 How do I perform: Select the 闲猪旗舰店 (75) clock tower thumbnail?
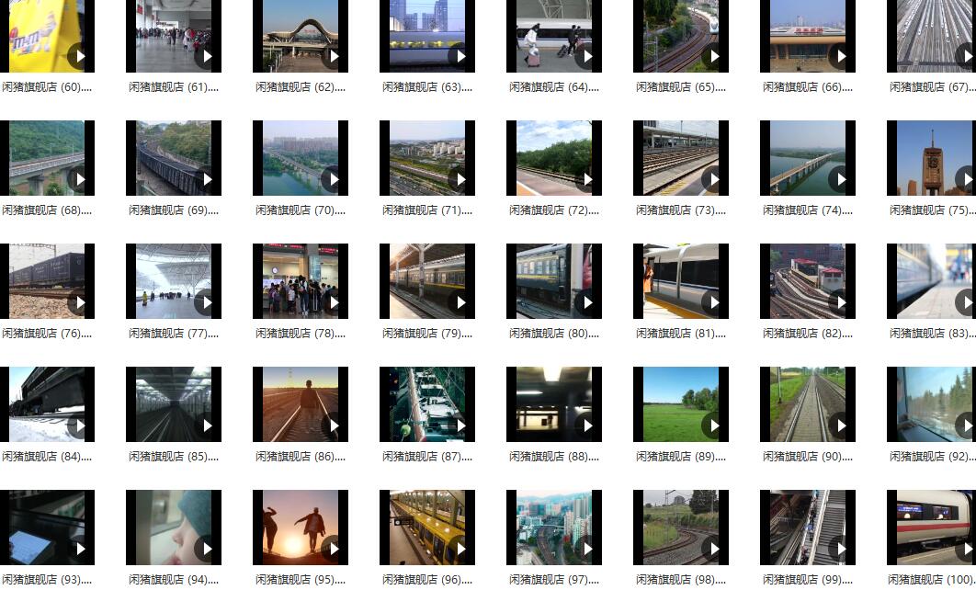pos(928,158)
